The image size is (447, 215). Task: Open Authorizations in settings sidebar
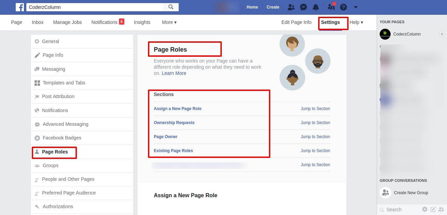(x=82, y=206)
